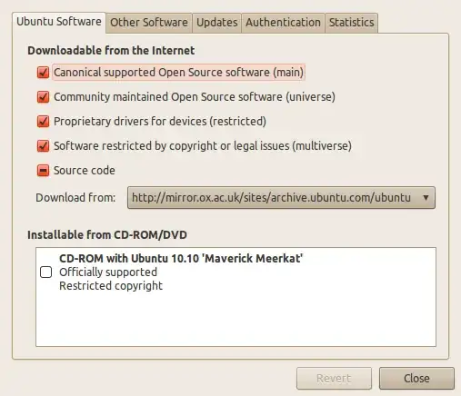Go to the Updates tab
The width and height of the screenshot is (461, 396).
click(216, 23)
